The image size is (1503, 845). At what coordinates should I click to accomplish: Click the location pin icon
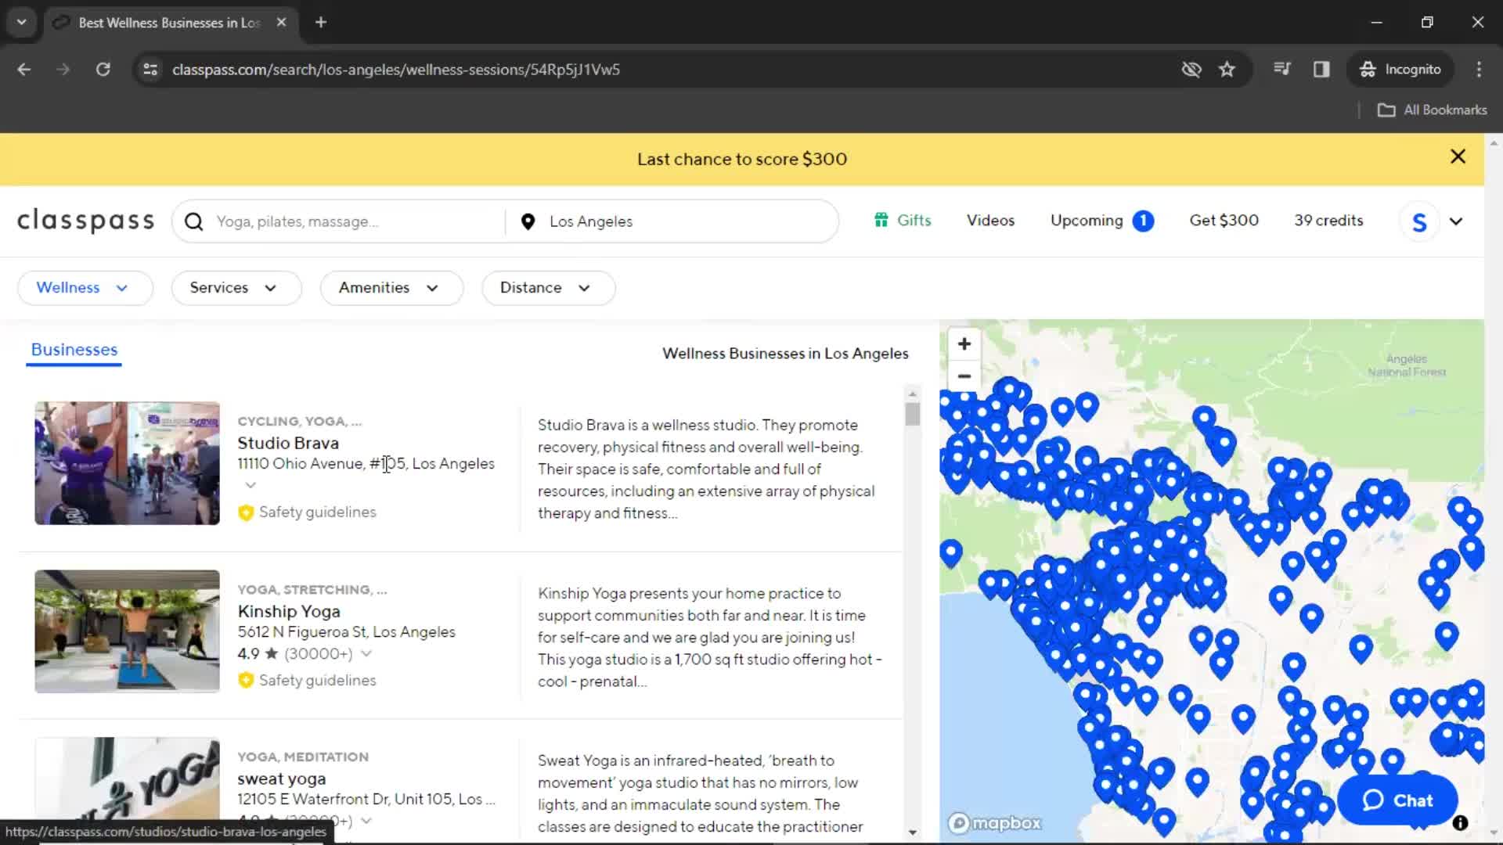pos(528,222)
